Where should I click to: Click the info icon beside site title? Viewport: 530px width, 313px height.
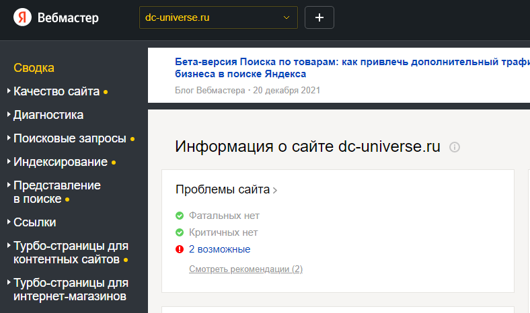[454, 147]
